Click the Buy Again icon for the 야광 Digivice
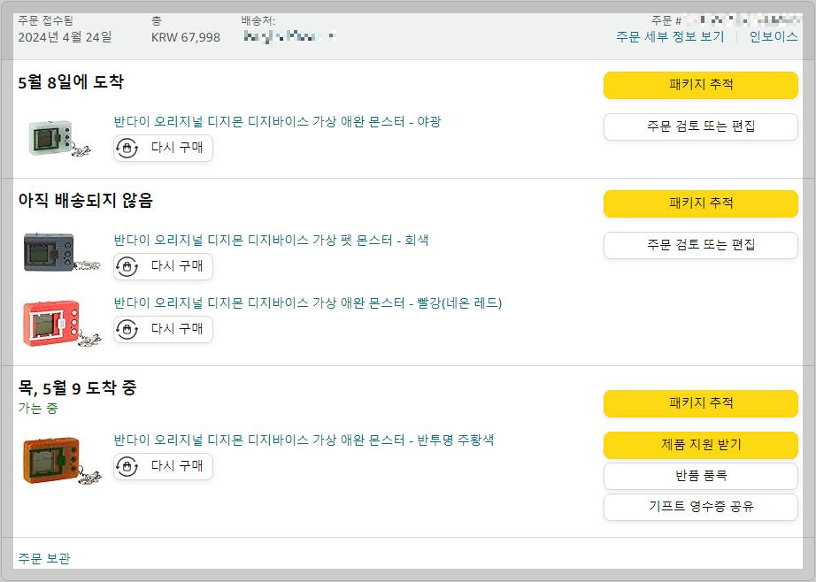This screenshot has height=582, width=816. (127, 149)
